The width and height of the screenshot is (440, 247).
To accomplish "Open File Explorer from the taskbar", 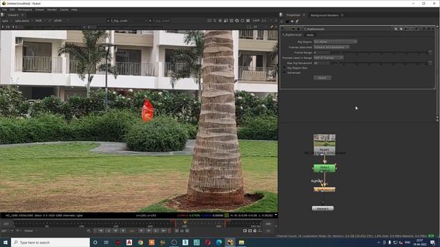I will [x=241, y=242].
